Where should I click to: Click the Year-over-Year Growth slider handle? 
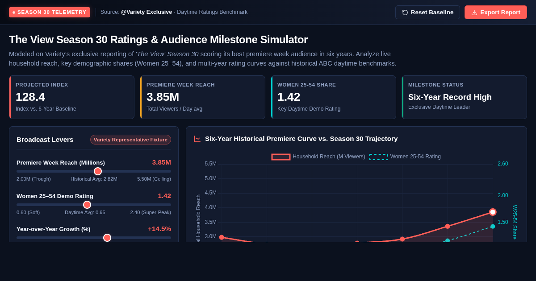click(x=107, y=238)
